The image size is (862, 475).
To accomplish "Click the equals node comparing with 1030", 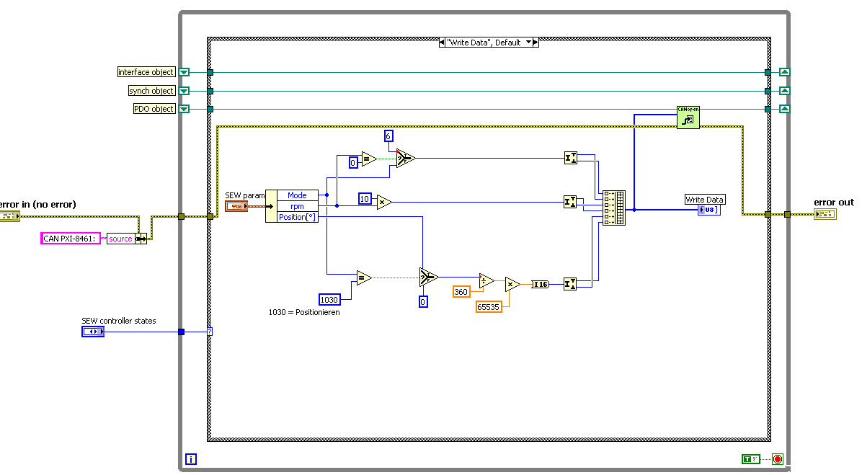I will click(x=364, y=278).
